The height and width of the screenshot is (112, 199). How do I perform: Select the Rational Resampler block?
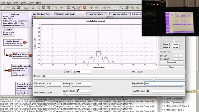(22, 71)
